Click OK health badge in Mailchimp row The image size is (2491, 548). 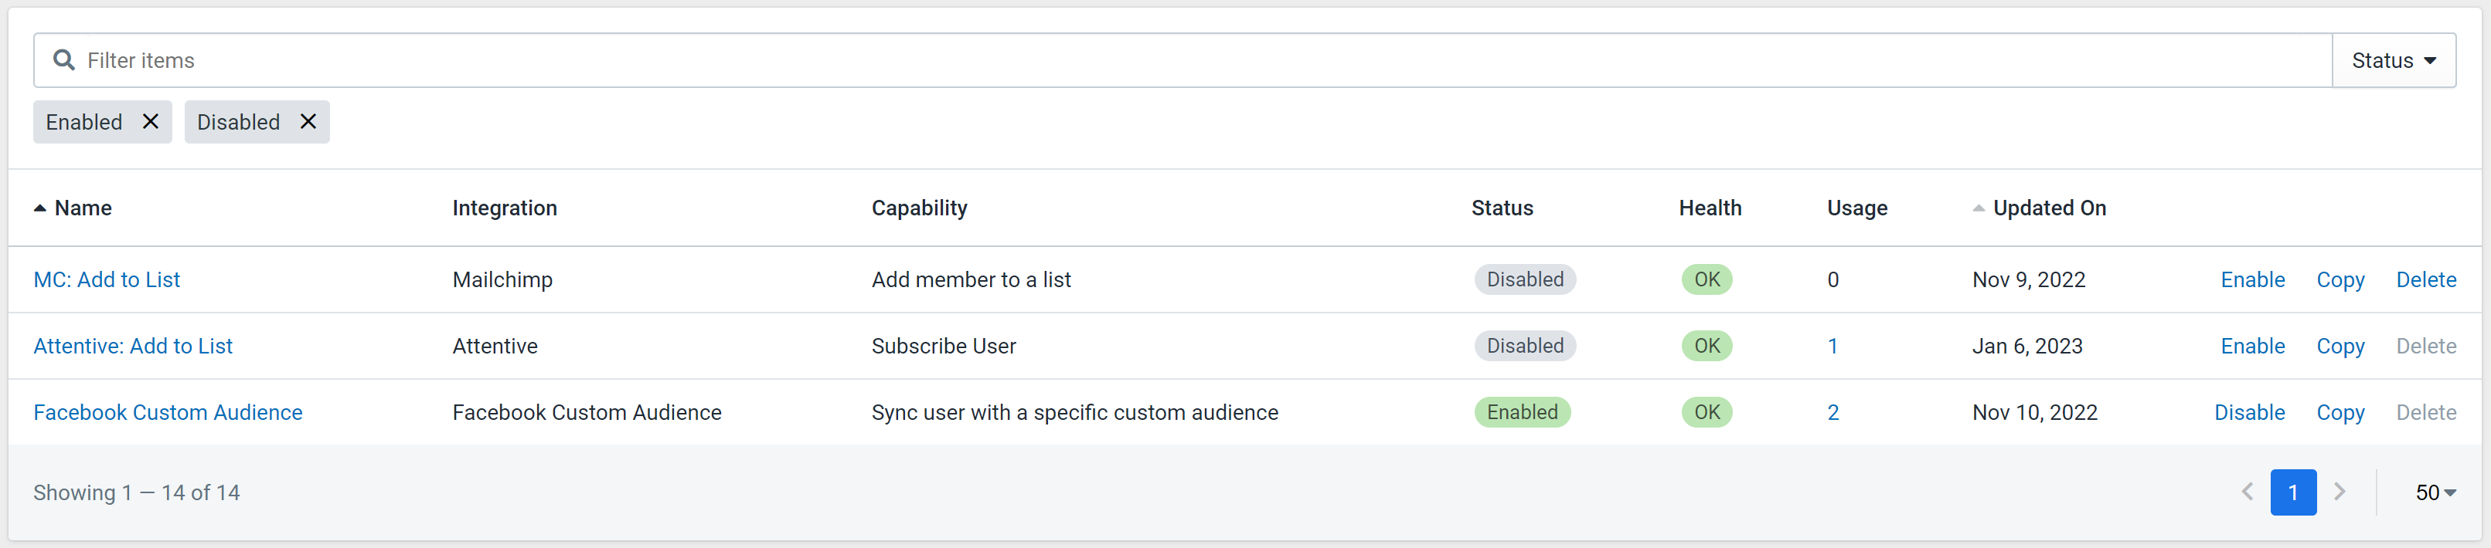click(1707, 279)
